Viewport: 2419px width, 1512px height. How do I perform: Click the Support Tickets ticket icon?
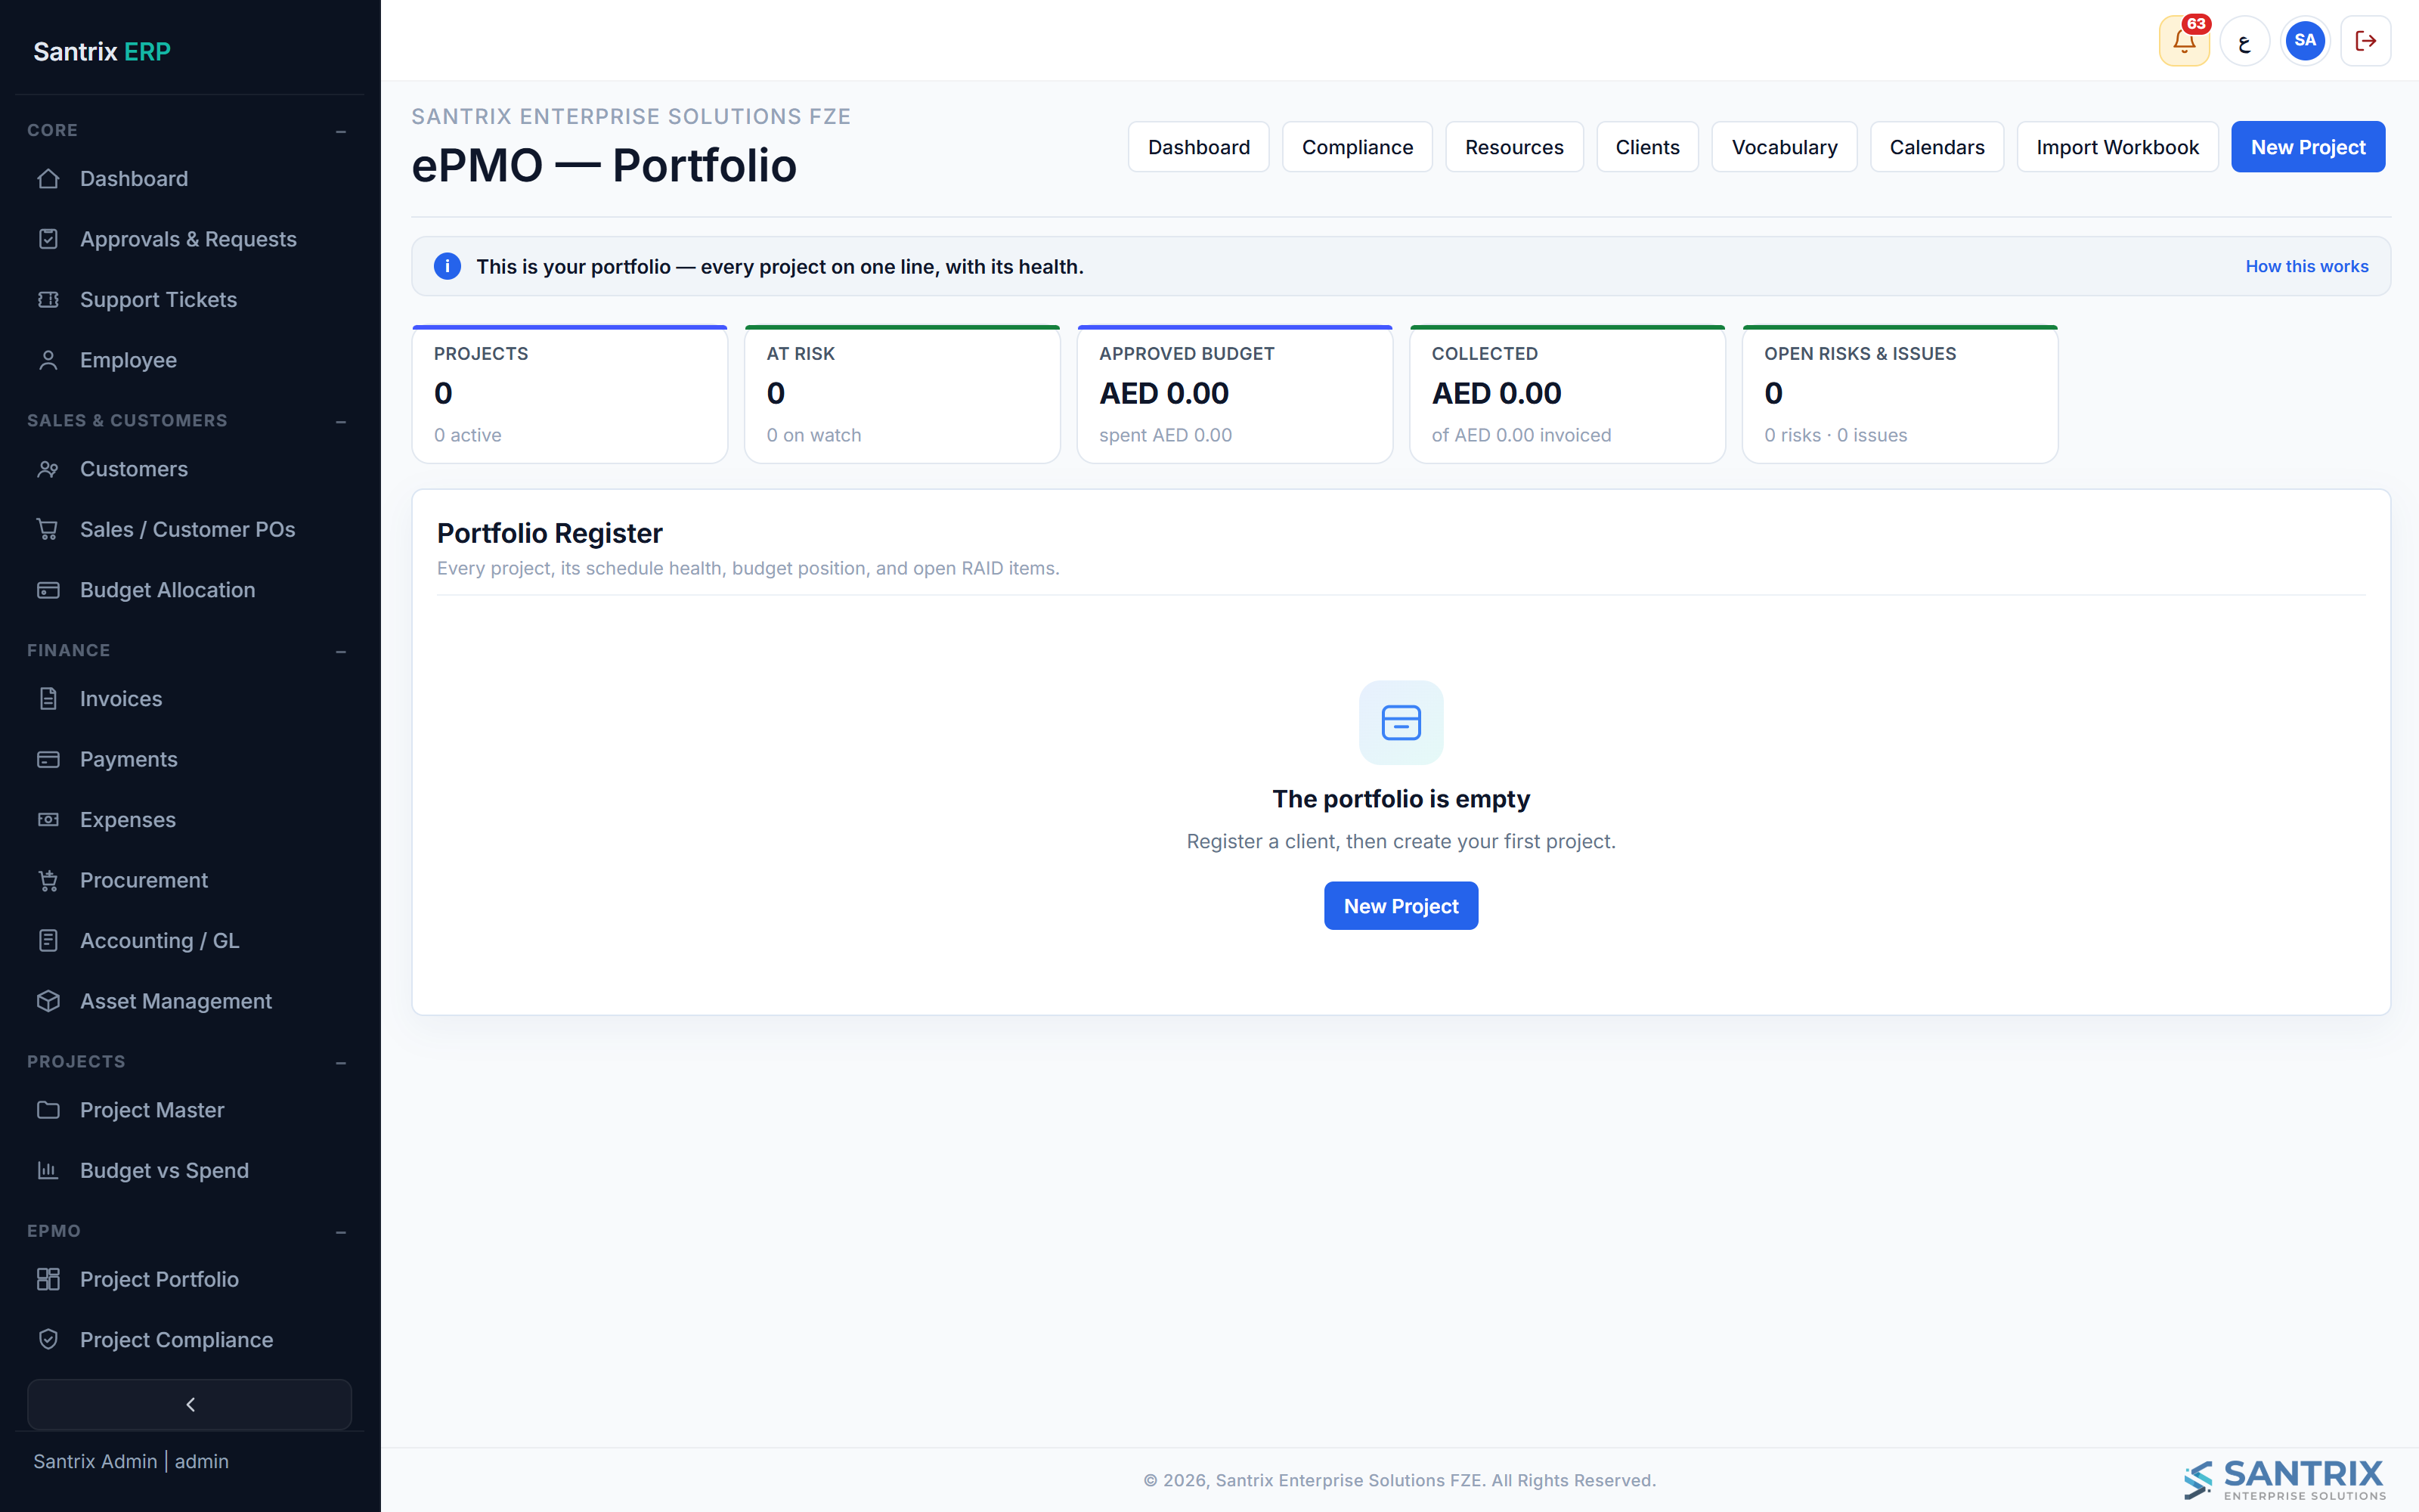point(48,300)
